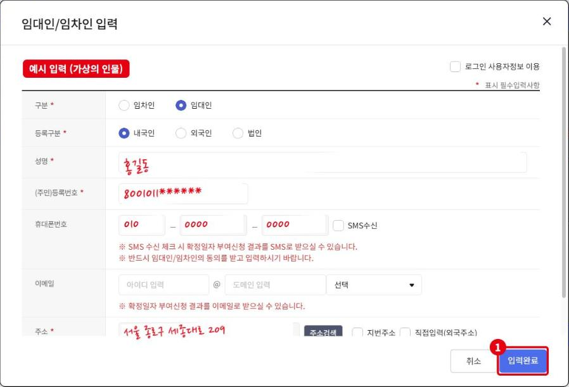Image resolution: width=569 pixels, height=387 pixels.
Task: Click the 입력완료 button
Action: tap(523, 360)
